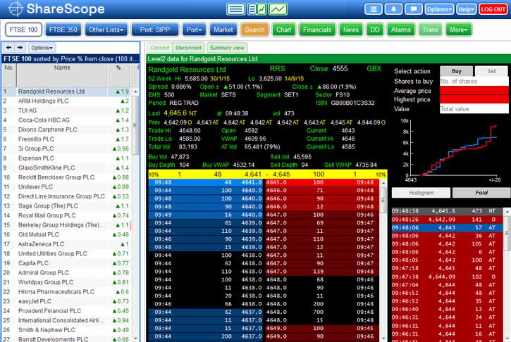
Task: Open the More dropdown menu
Action: coord(458,30)
